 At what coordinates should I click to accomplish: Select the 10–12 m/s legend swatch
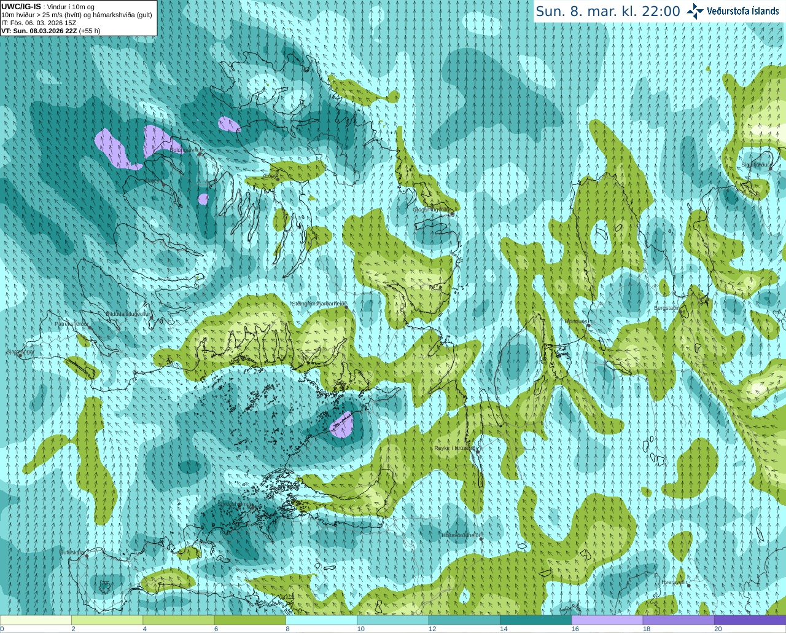(392, 620)
